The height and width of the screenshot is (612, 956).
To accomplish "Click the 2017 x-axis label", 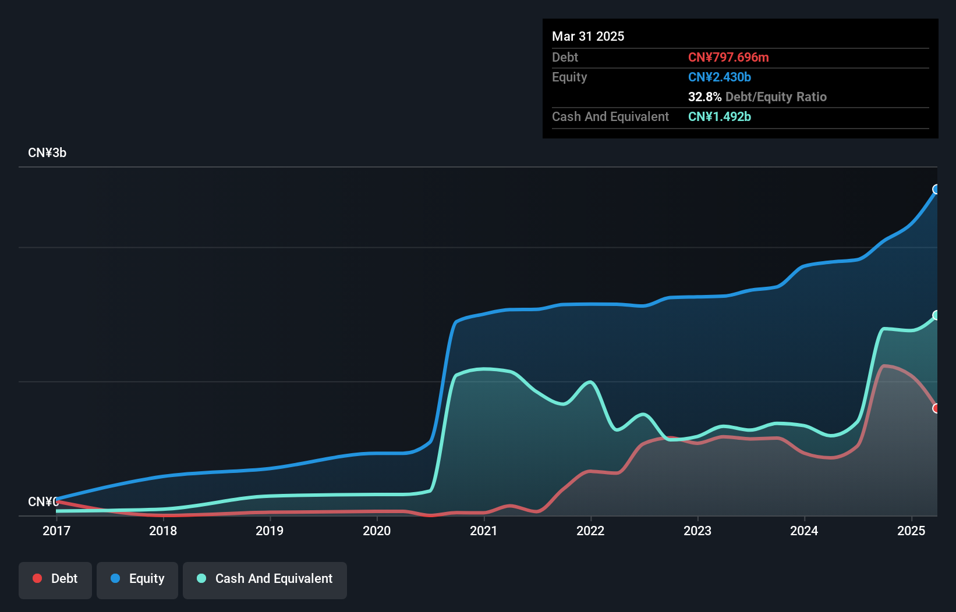I will pyautogui.click(x=56, y=531).
